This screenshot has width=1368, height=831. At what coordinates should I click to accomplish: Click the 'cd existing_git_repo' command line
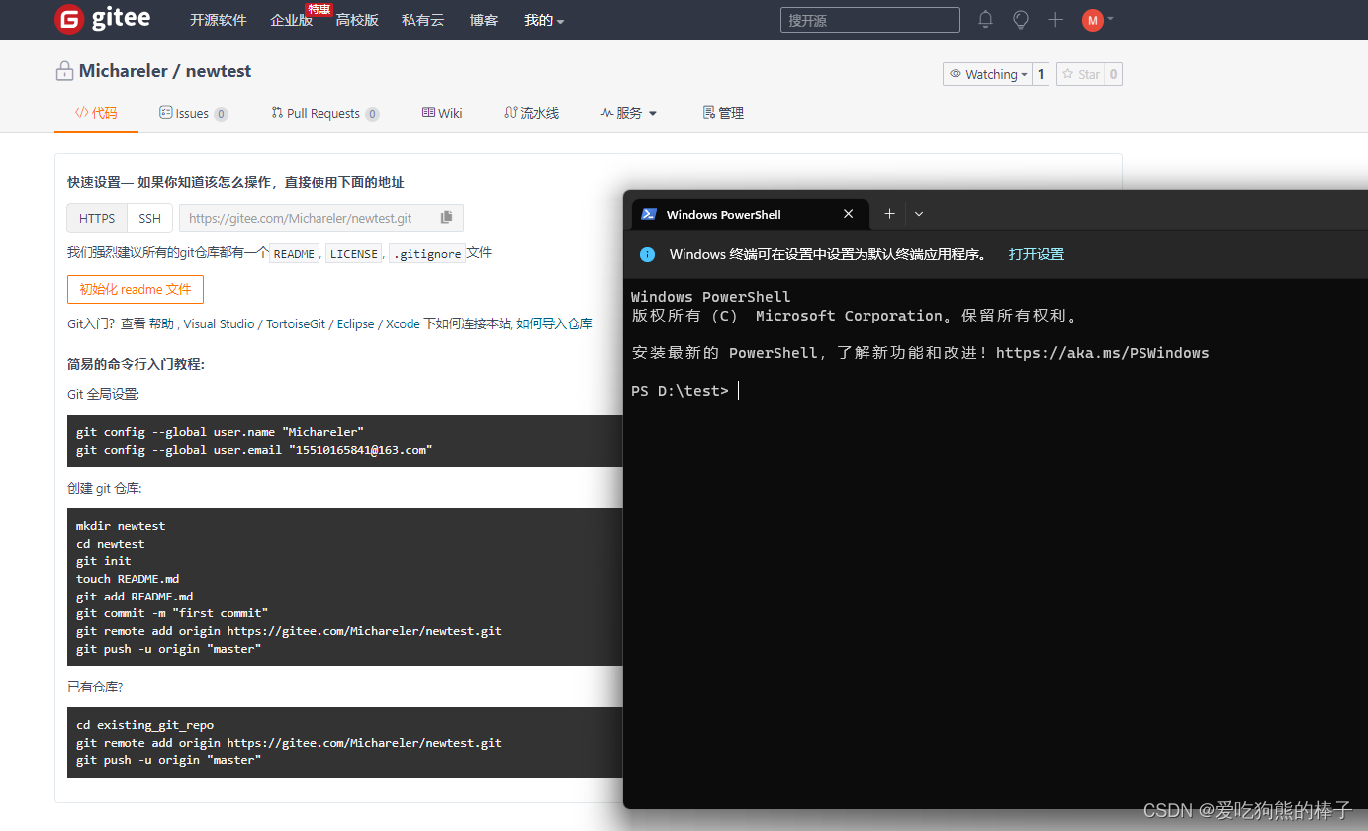coord(144,725)
